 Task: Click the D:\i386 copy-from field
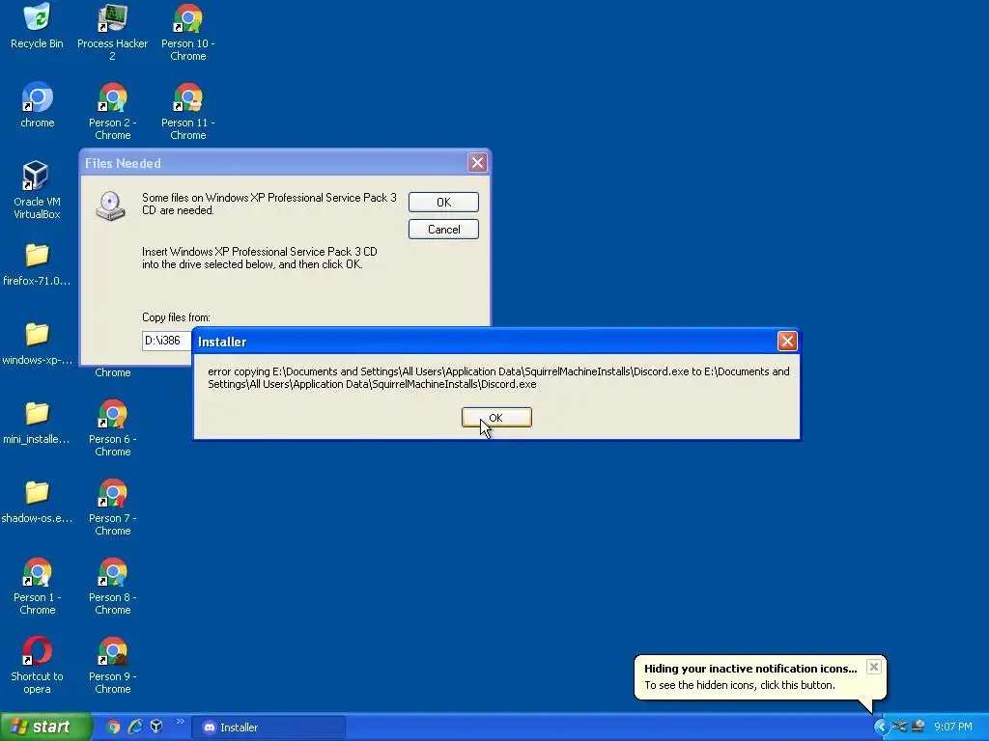(166, 341)
